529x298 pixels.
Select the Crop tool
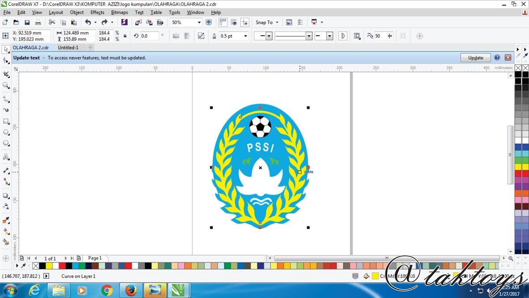pos(6,75)
